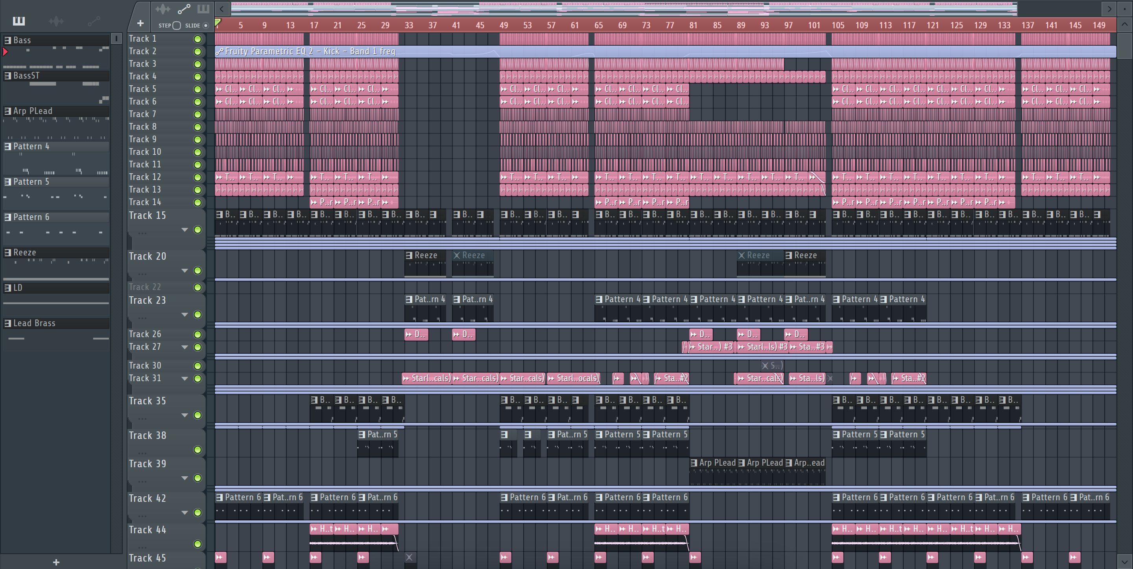Select the SLIDE radio option
This screenshot has height=569, width=1133.
tap(205, 26)
